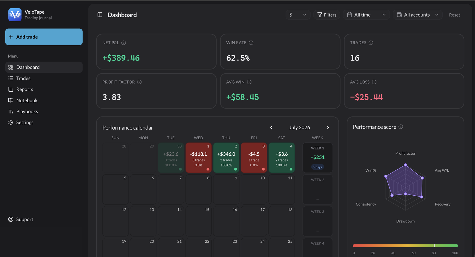Click the info icon beside AVG WIN
This screenshot has height=257, width=475.
(249, 82)
